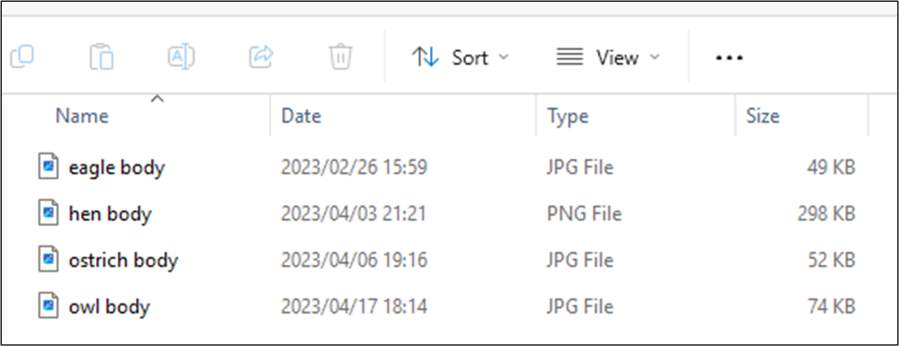Click the Paste clipboard icon
Viewport: 899px width, 346px height.
coord(102,57)
